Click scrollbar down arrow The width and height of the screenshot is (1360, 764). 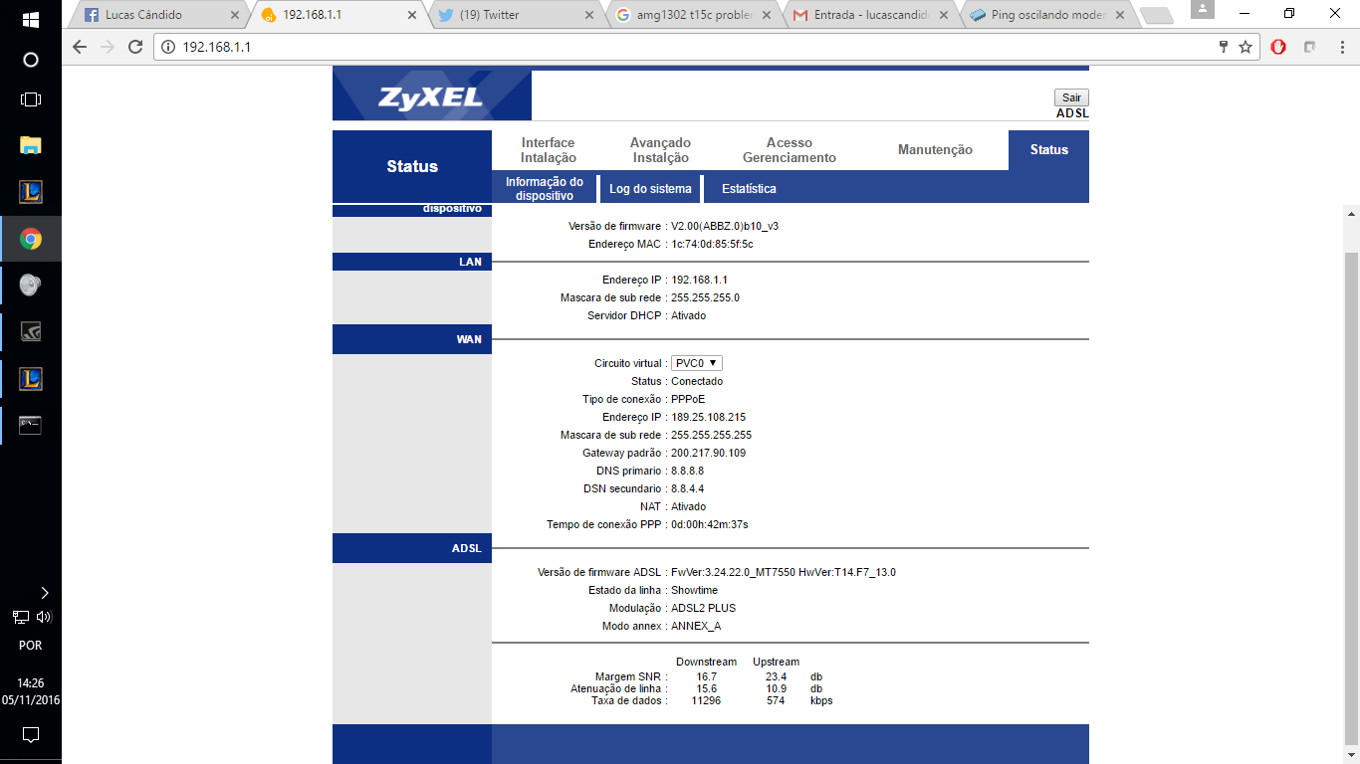pyautogui.click(x=1351, y=755)
